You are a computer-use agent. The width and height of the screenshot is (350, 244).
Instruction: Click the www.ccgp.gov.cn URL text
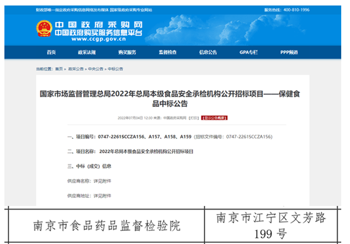[x=99, y=39]
